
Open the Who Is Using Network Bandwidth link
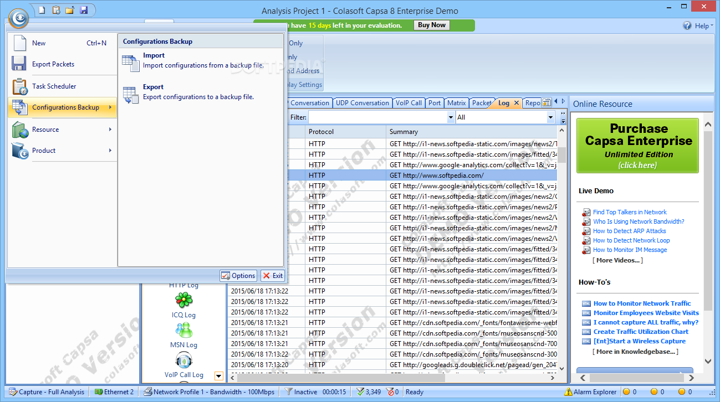[639, 221]
